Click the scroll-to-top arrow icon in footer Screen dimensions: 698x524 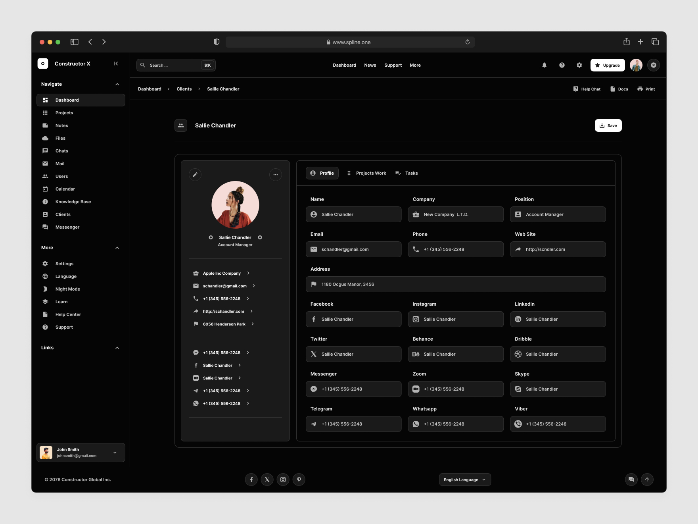point(647,480)
